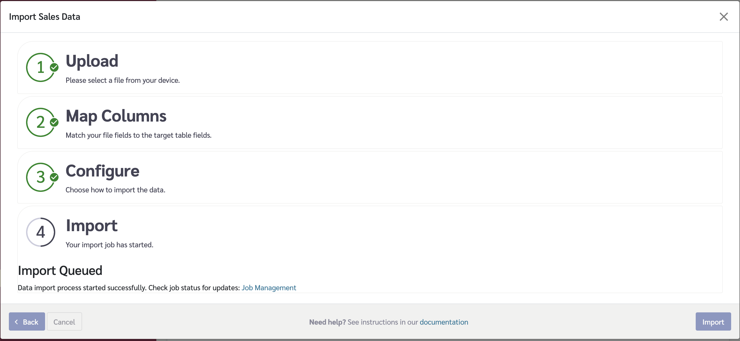740x341 pixels.
Task: Open the Job Management link
Action: click(x=269, y=288)
